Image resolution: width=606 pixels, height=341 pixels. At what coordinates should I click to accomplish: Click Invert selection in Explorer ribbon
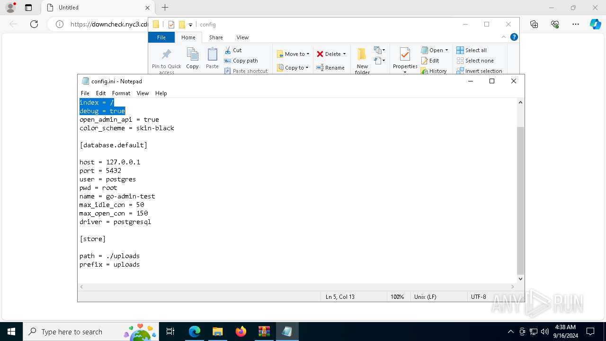(479, 71)
